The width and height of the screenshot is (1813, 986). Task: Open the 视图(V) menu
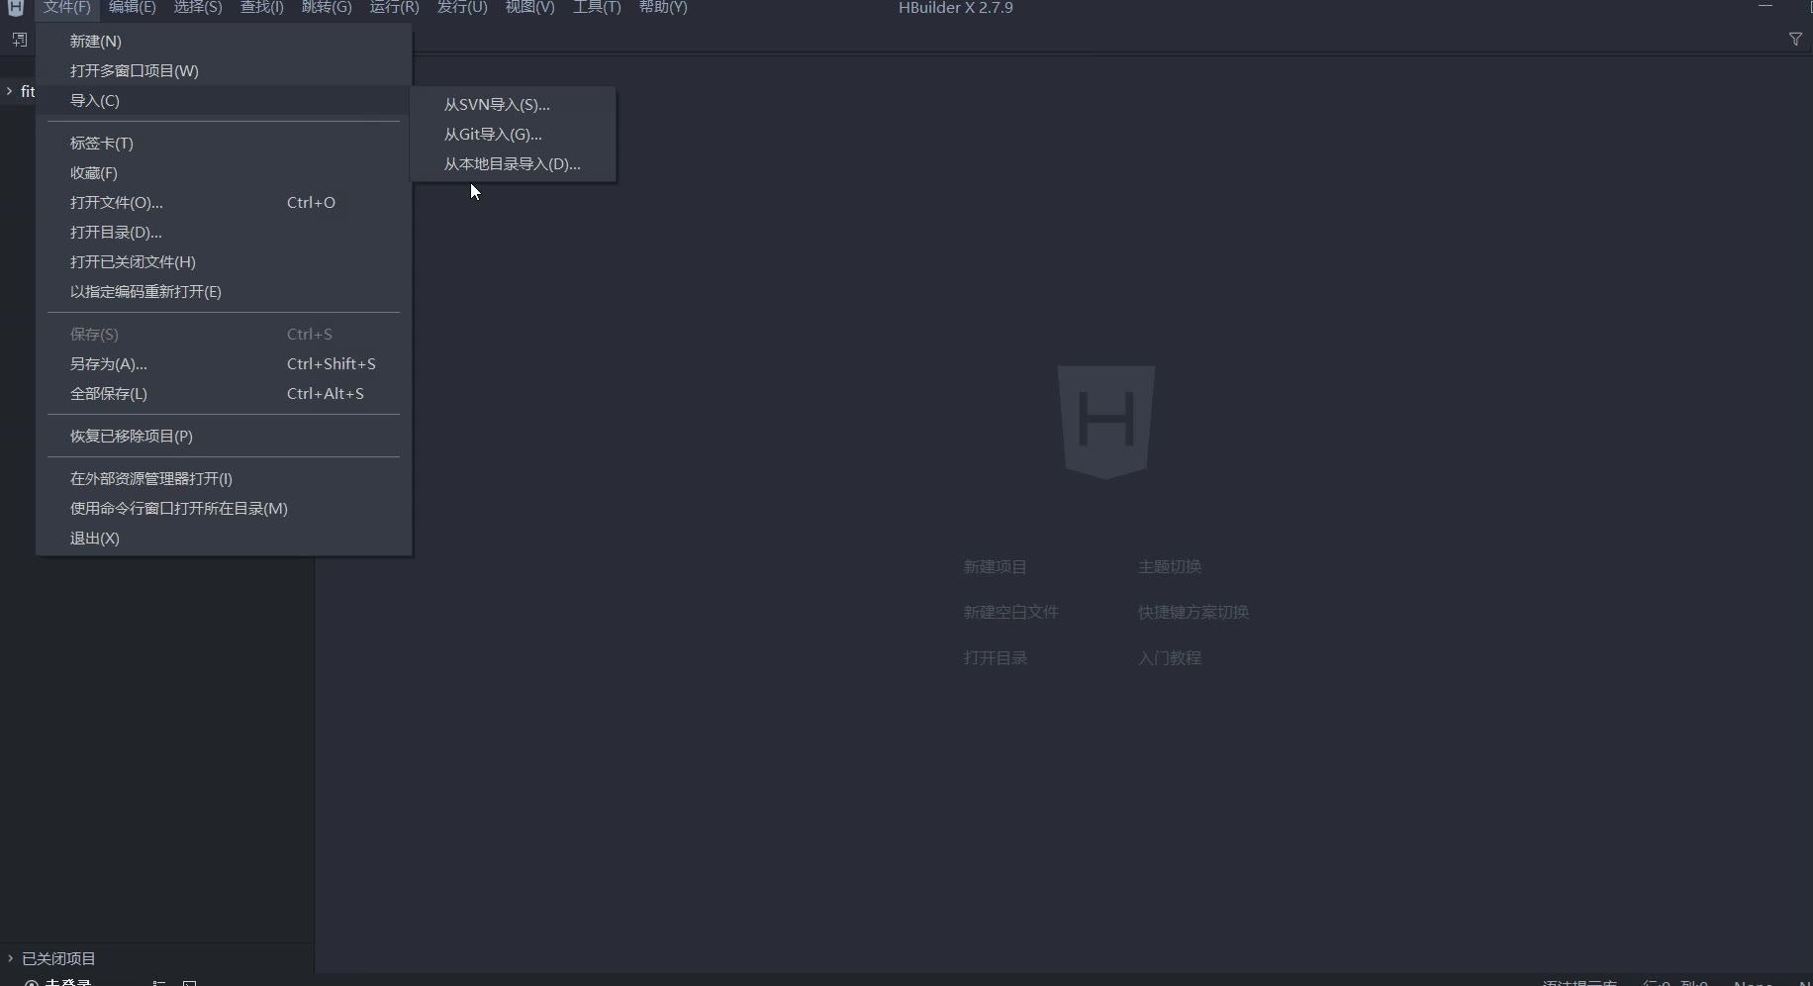[529, 8]
